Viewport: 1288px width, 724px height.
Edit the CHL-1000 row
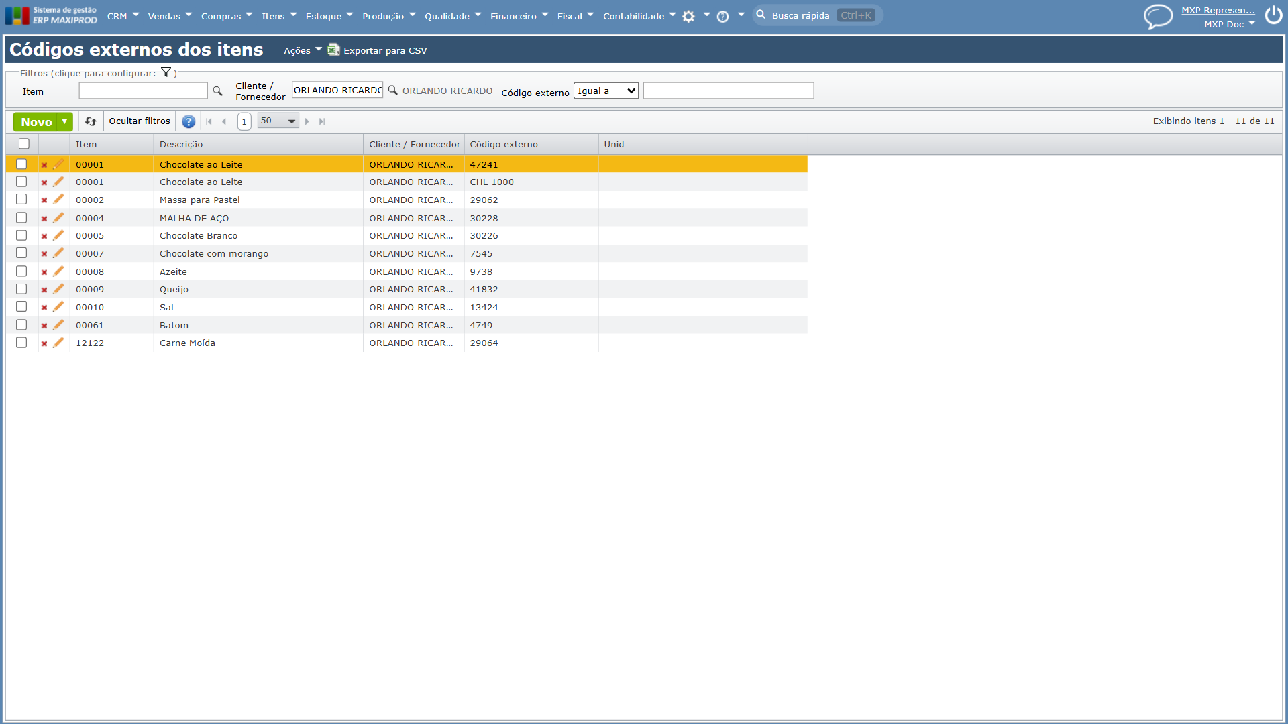coord(58,181)
